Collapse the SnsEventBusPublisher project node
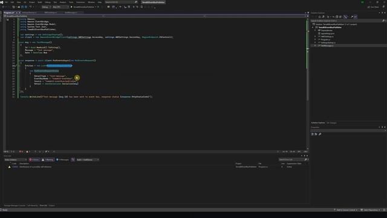This screenshot has height=218, width=387. click(313, 27)
